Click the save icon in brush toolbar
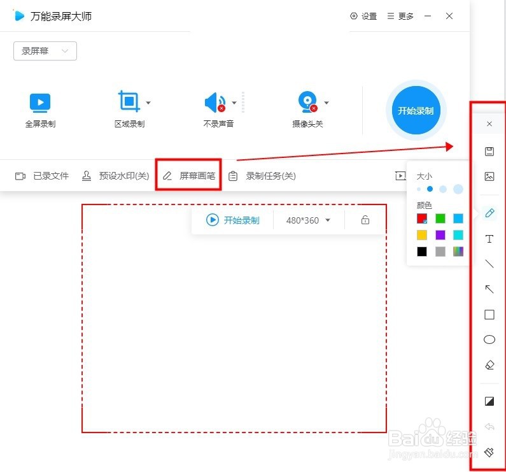 489,152
